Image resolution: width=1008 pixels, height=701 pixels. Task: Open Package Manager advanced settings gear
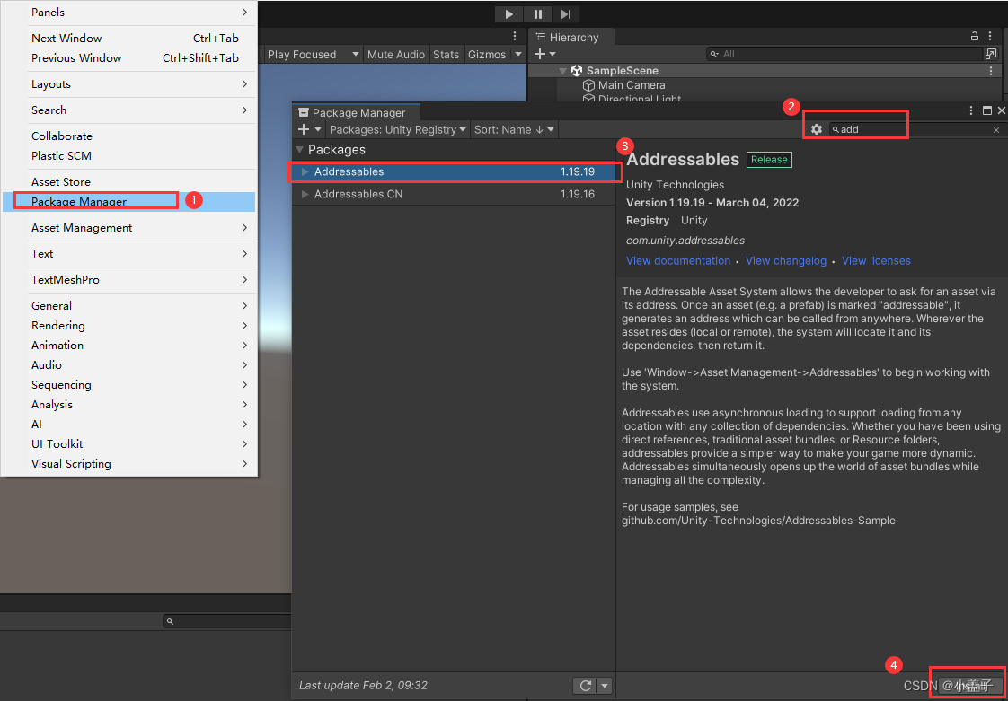[x=817, y=129]
